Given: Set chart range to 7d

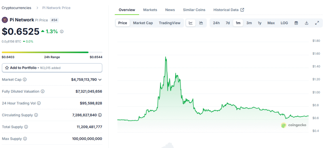Looking at the screenshot, I should [x=228, y=23].
